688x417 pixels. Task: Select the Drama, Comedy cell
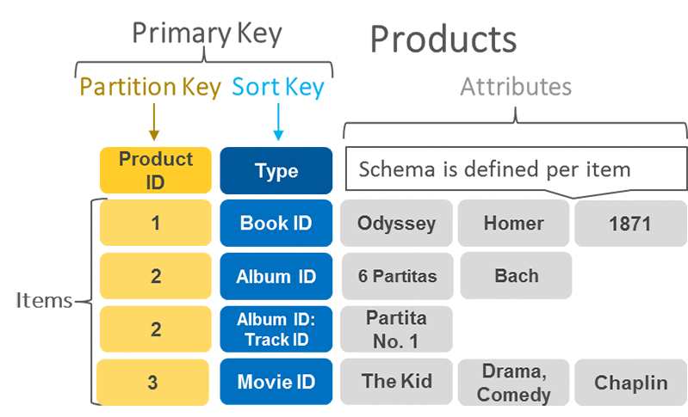tap(514, 383)
